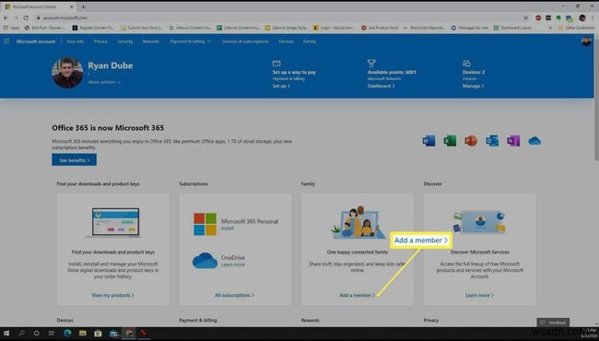Open the Your info tab

click(x=76, y=41)
